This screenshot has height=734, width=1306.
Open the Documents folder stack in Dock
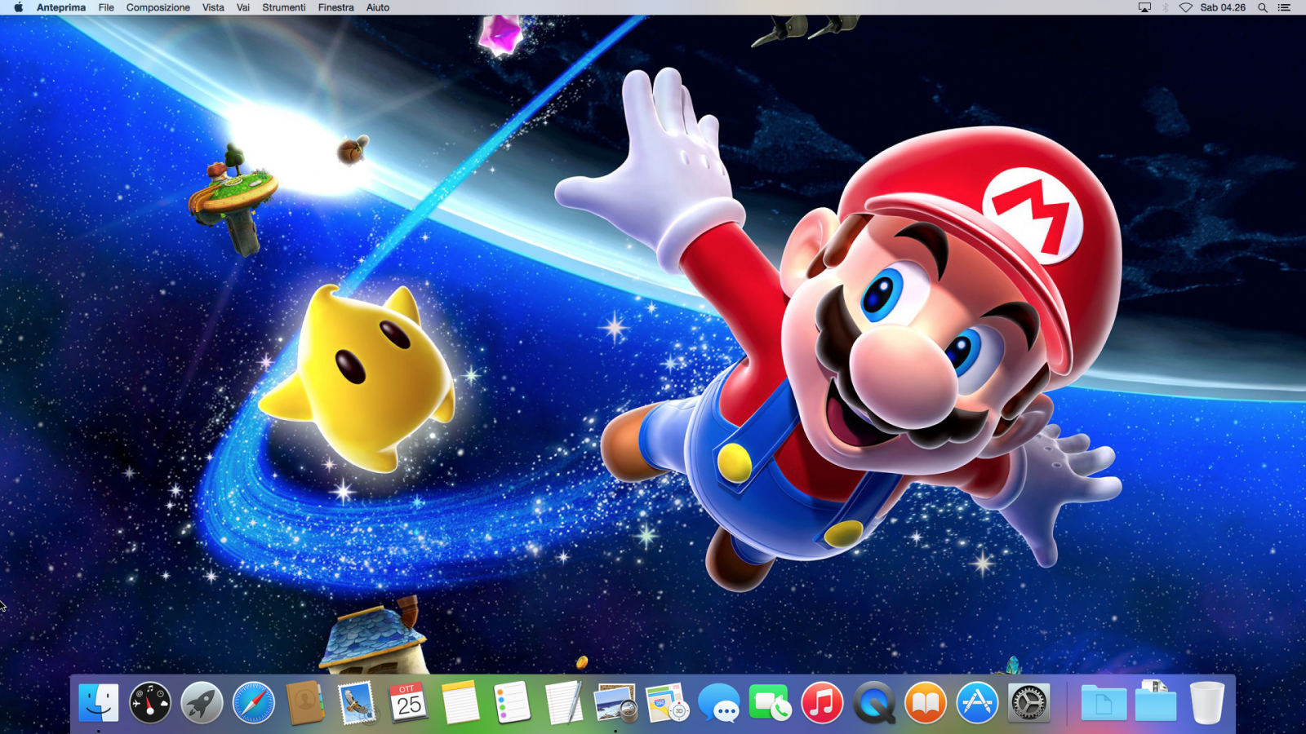pyautogui.click(x=1104, y=702)
